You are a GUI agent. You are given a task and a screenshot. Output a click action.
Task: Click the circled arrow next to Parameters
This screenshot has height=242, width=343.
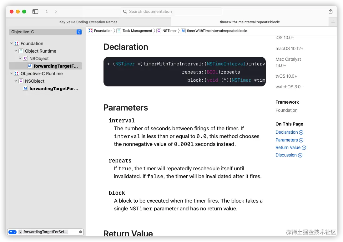point(301,140)
